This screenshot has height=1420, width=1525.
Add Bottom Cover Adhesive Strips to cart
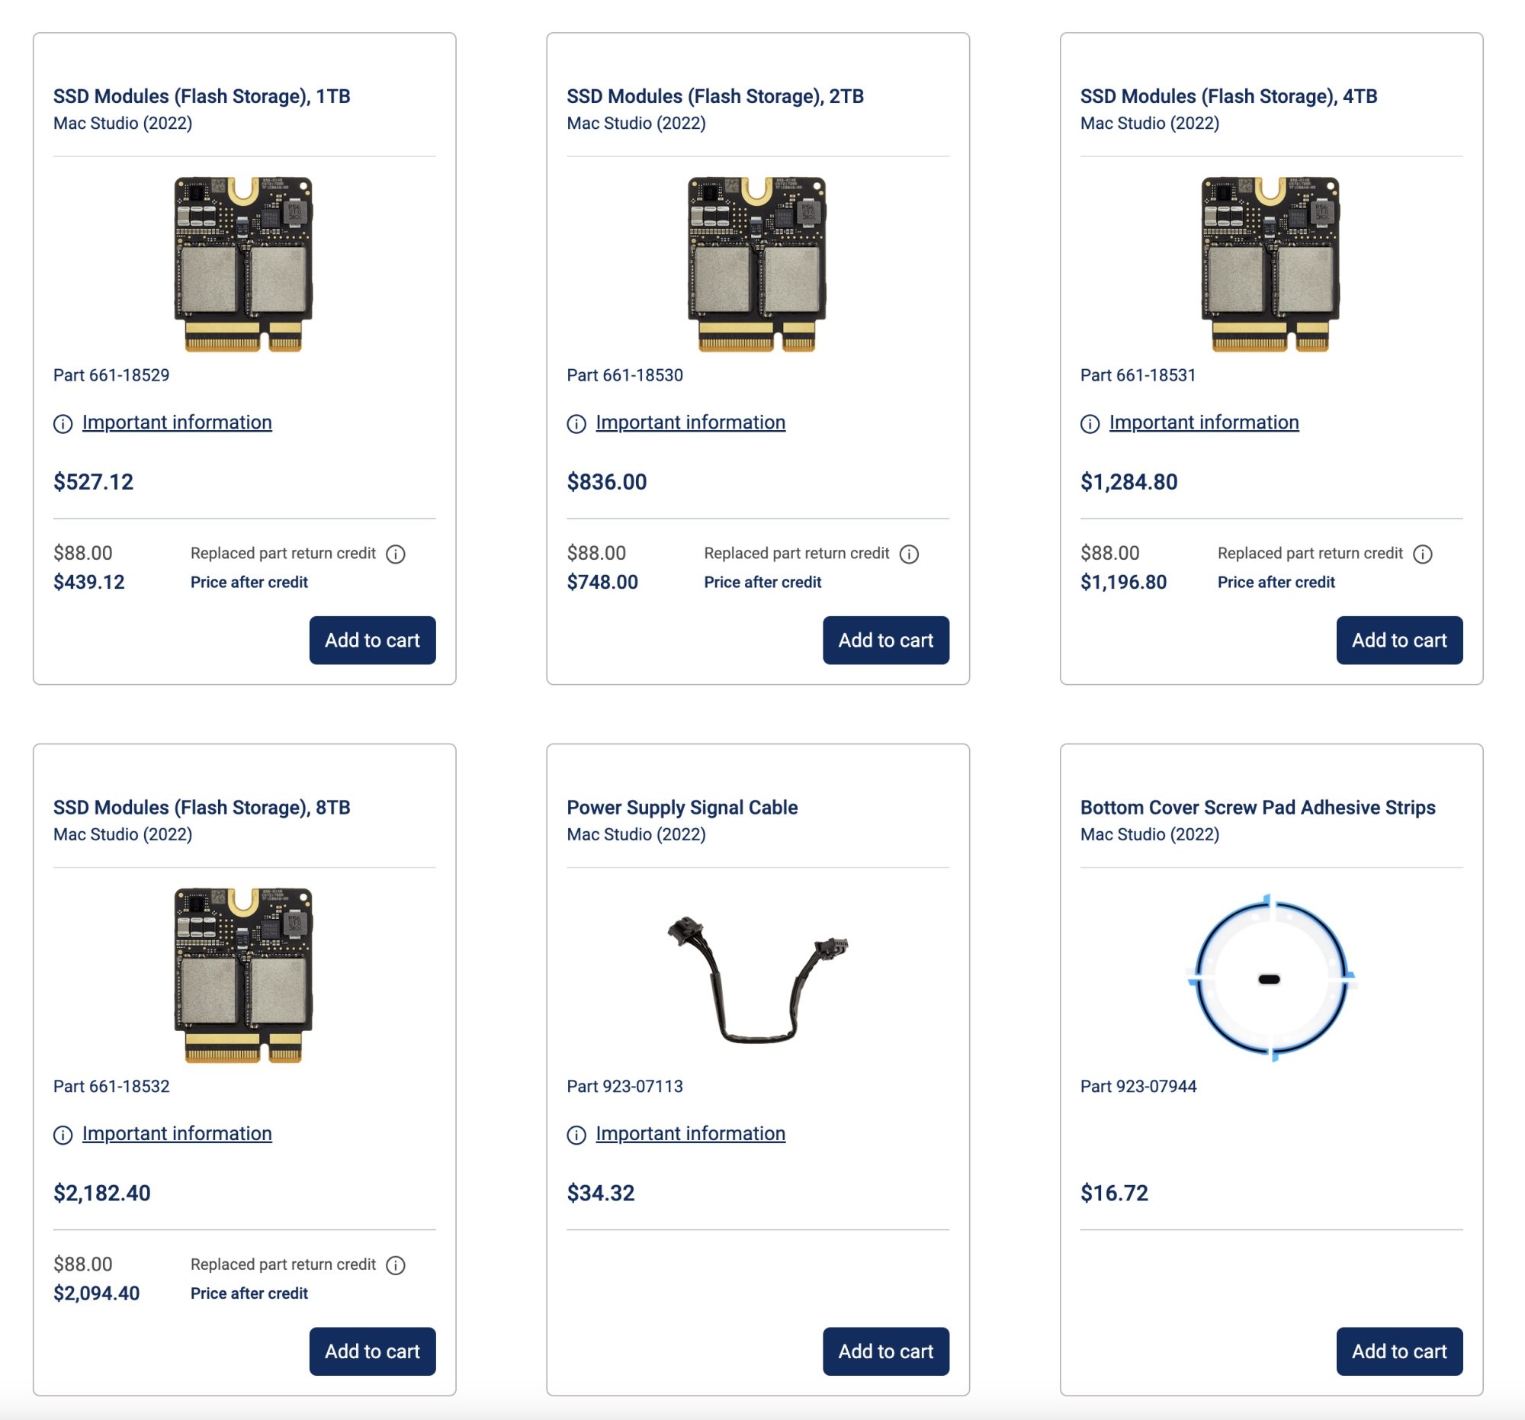tap(1398, 1351)
